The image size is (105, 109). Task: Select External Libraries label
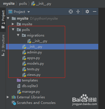pos(31,97)
